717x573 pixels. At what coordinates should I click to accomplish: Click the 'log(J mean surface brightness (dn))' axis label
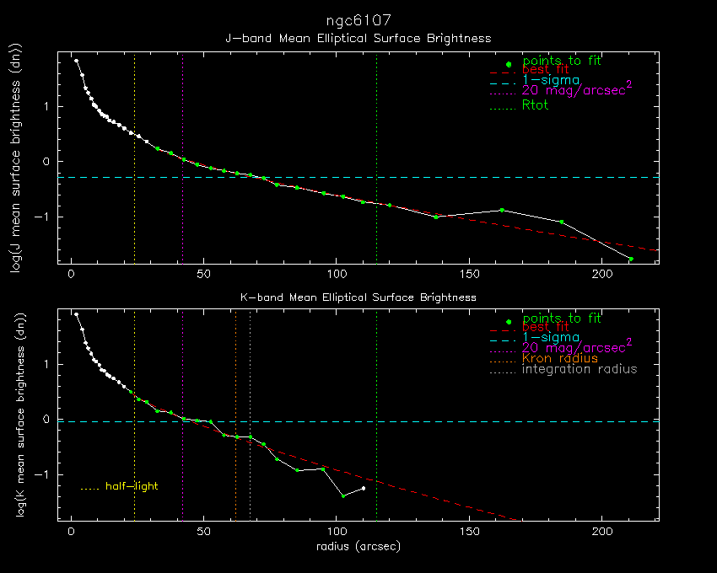click(16, 158)
